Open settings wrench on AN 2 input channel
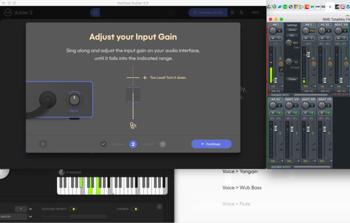 click(x=314, y=70)
